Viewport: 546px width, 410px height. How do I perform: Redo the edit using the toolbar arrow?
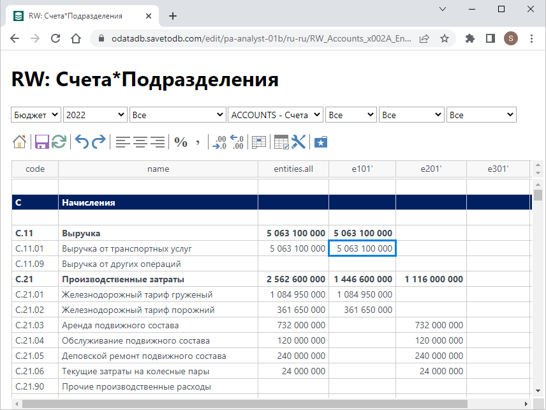point(99,142)
